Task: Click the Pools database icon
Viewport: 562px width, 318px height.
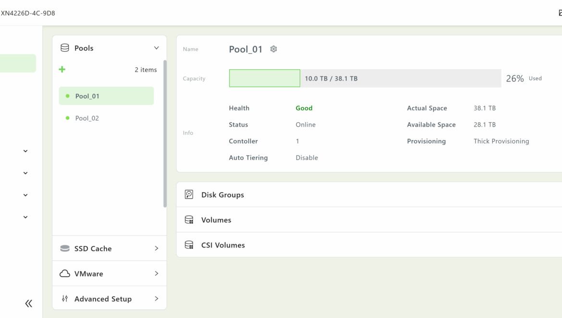Action: click(x=65, y=48)
